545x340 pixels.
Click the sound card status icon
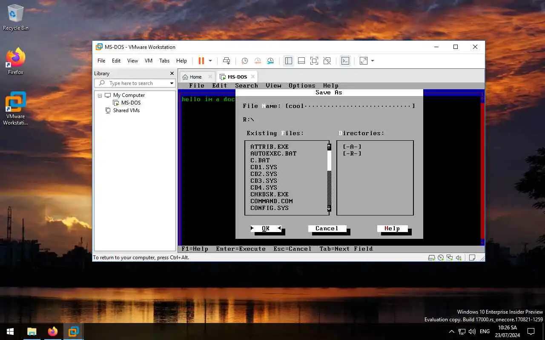[459, 258]
